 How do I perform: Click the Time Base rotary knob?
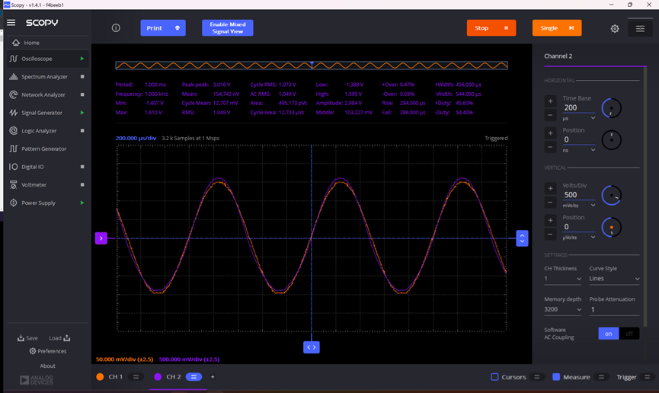coord(612,108)
